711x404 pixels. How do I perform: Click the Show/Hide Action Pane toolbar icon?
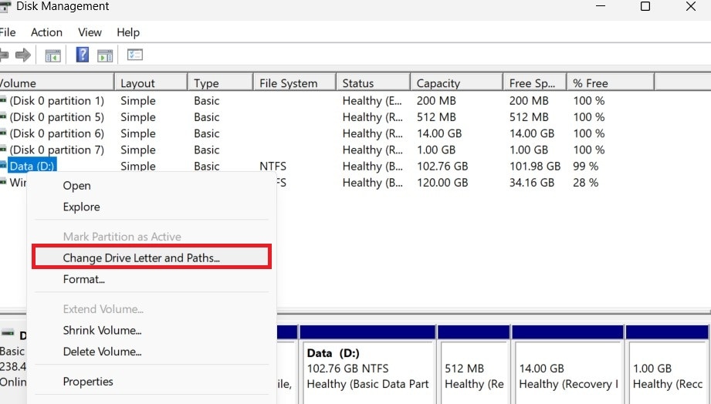pyautogui.click(x=105, y=56)
